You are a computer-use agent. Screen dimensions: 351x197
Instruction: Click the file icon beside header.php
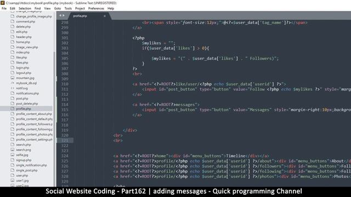click(x=13, y=37)
